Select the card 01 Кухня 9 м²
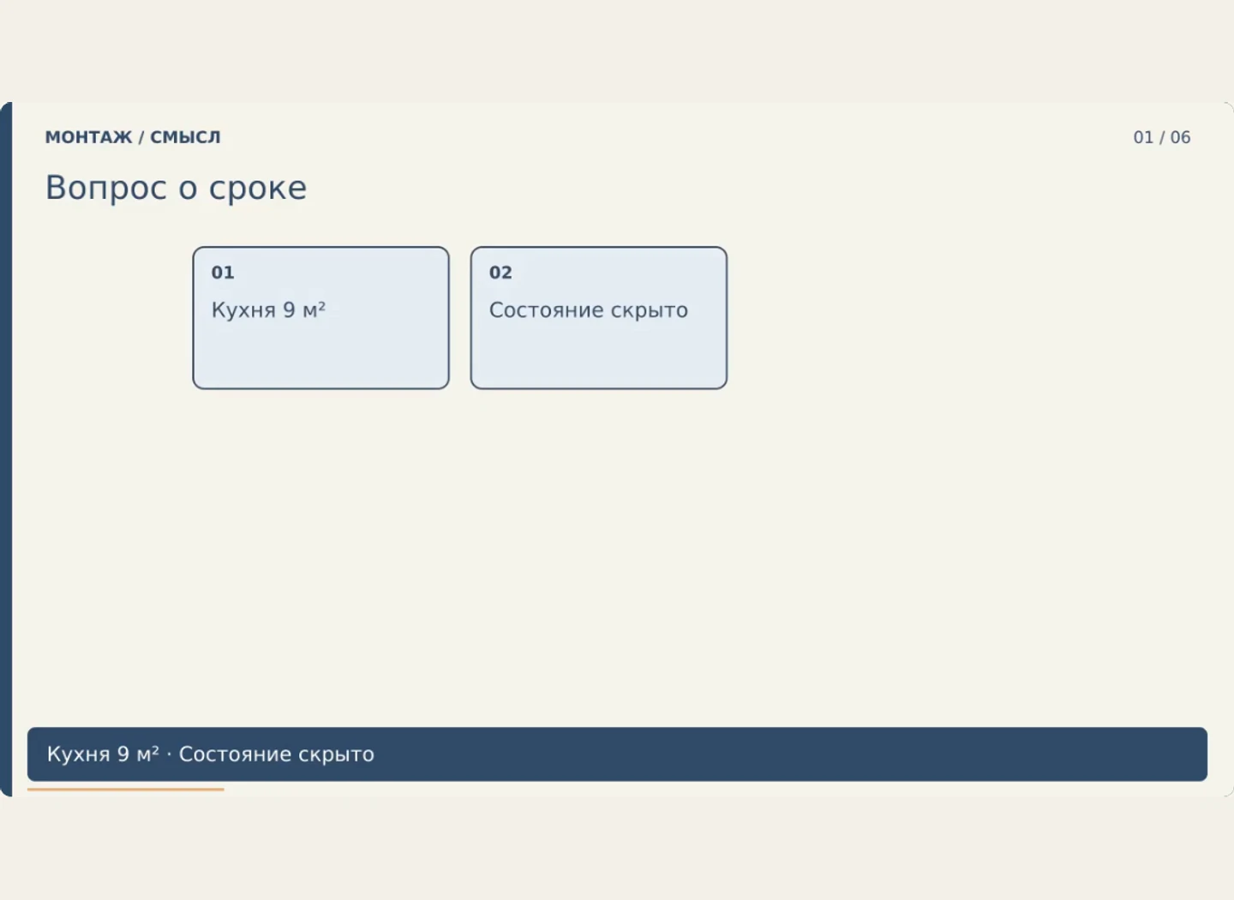The image size is (1234, 900). (x=320, y=318)
